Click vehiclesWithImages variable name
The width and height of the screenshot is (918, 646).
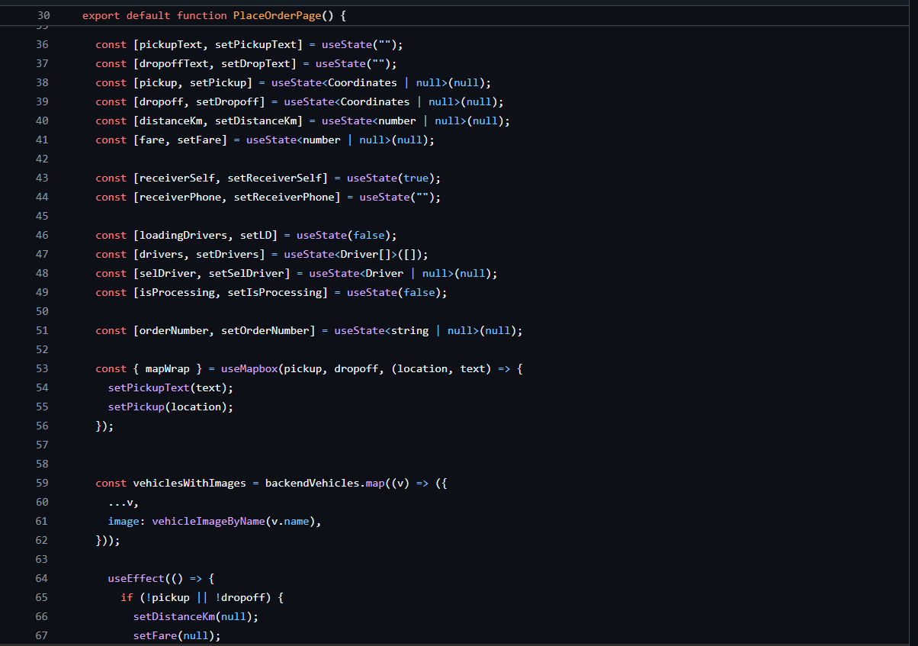(x=189, y=483)
